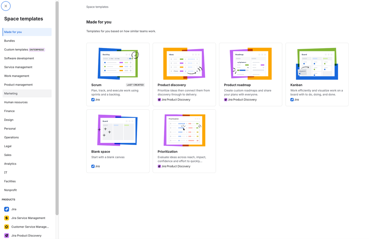Click the LAST CREATED badge on Scrum

pos(135,85)
